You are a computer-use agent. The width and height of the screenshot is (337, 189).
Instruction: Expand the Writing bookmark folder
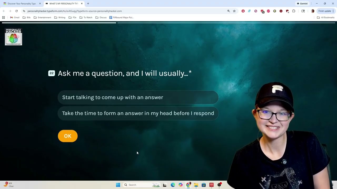pyautogui.click(x=60, y=18)
